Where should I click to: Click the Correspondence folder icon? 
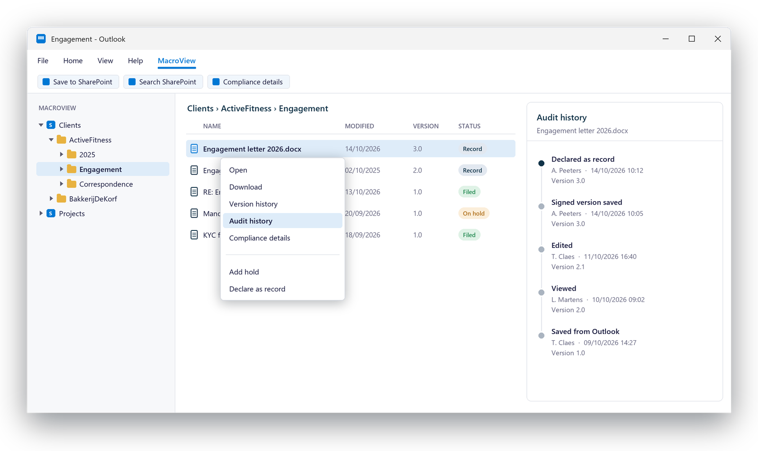click(x=72, y=184)
